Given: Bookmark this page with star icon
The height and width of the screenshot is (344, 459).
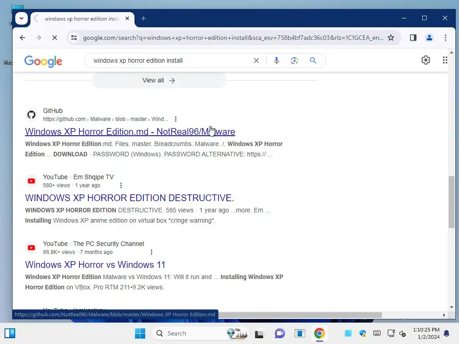Looking at the screenshot, I should (391, 38).
